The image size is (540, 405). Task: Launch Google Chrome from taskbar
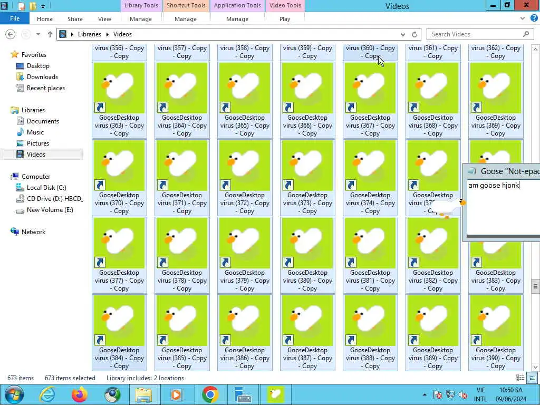(x=210, y=394)
